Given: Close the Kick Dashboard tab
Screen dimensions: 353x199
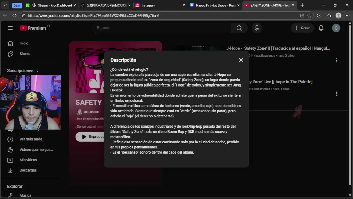Looking at the screenshot, I should [75, 5].
